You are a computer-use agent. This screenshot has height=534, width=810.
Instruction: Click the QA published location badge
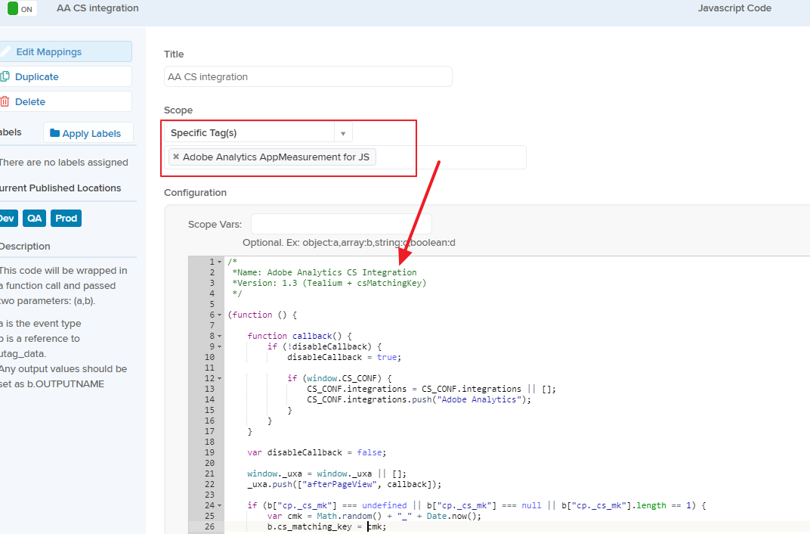point(34,218)
